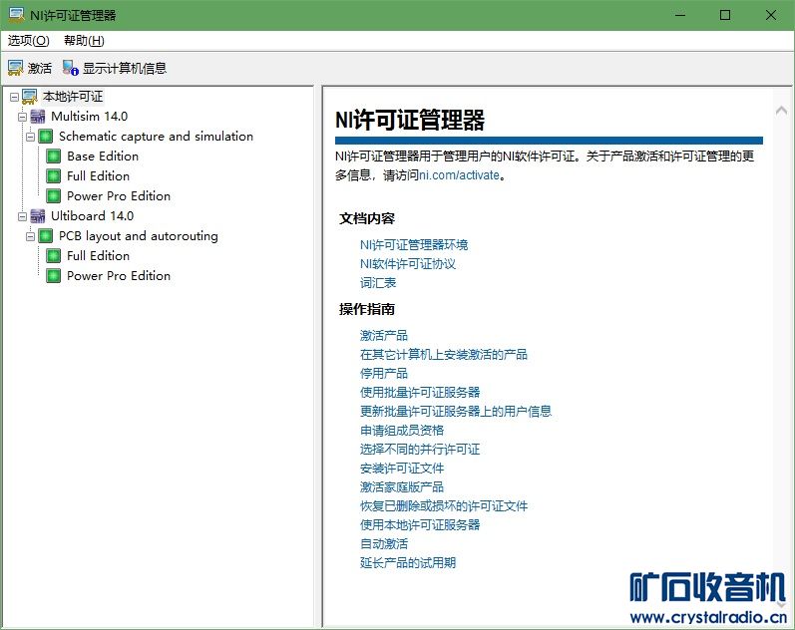Open 使用本地许可证服务器 link

420,524
